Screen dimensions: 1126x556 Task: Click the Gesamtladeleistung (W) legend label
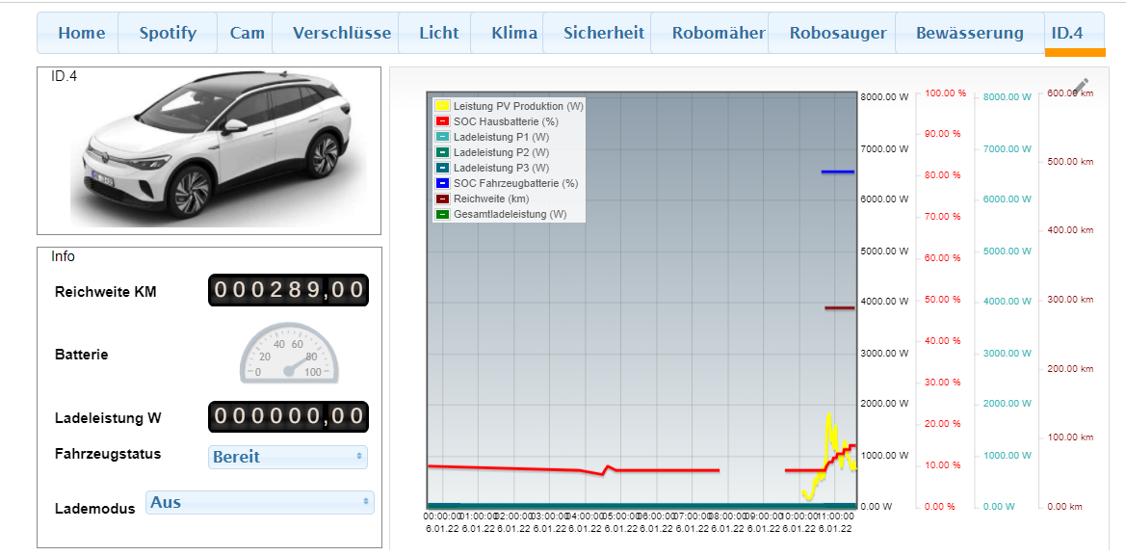click(511, 214)
